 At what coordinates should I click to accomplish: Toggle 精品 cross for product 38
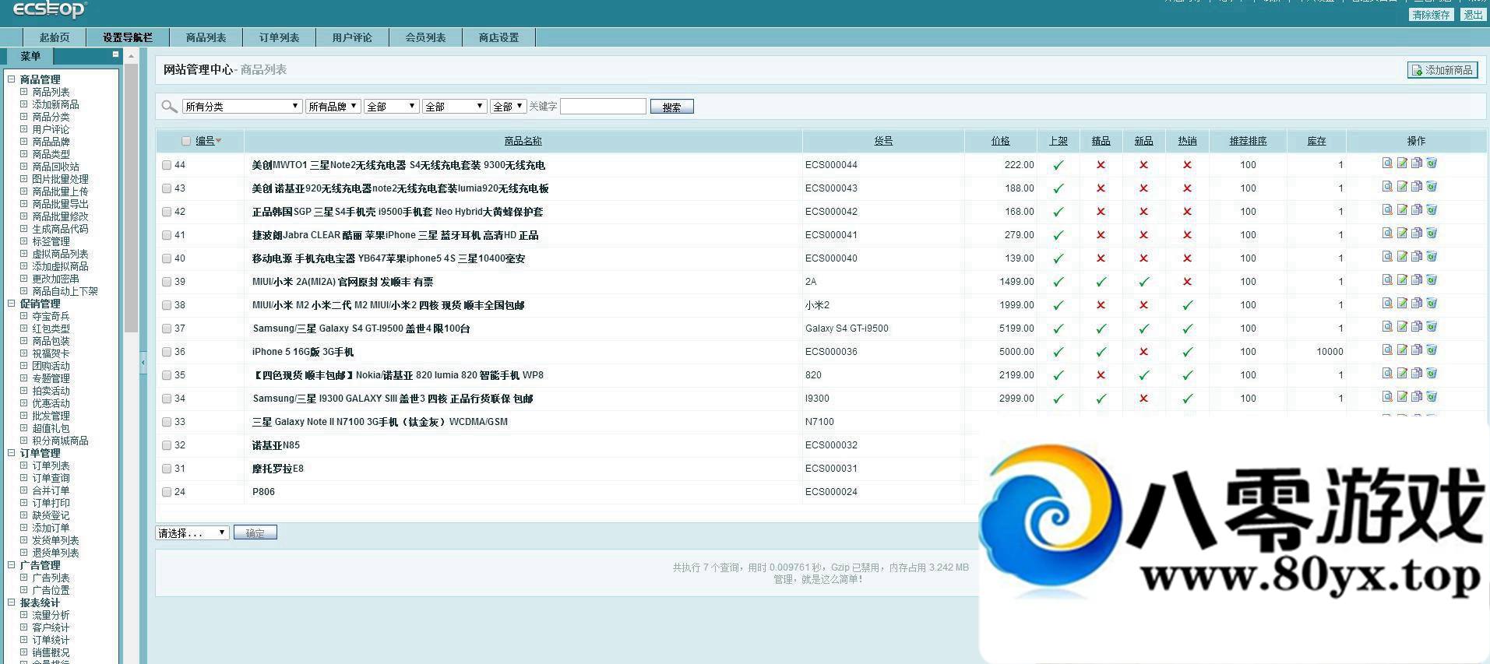[1101, 305]
